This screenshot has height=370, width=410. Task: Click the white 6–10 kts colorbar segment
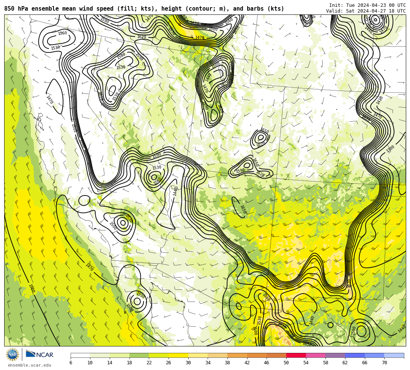coord(80,355)
